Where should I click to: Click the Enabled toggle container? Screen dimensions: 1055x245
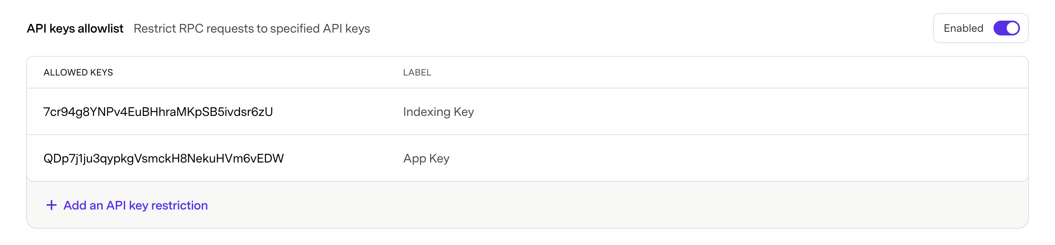[980, 28]
